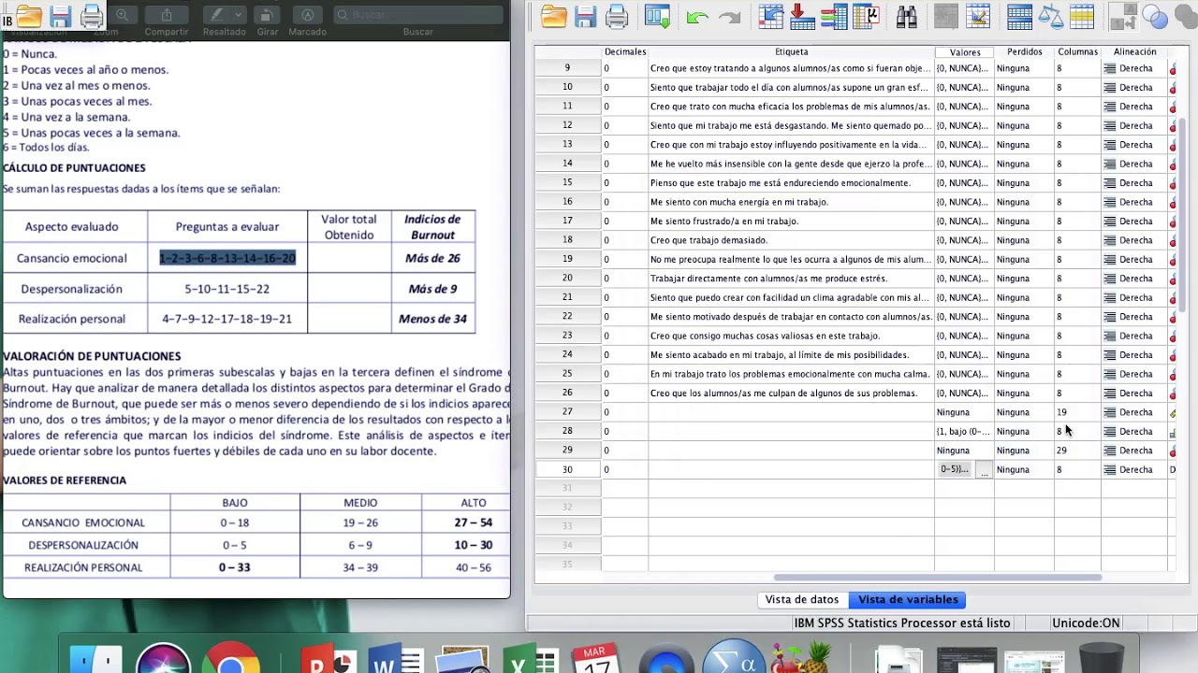Click the Perdidos column header
This screenshot has width=1198, height=673.
pyautogui.click(x=1025, y=51)
